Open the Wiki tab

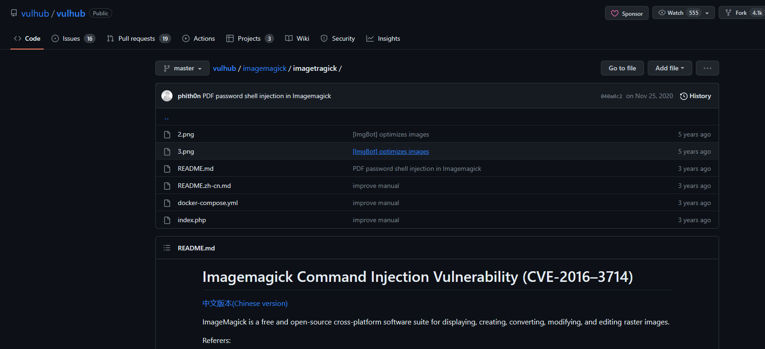[297, 38]
